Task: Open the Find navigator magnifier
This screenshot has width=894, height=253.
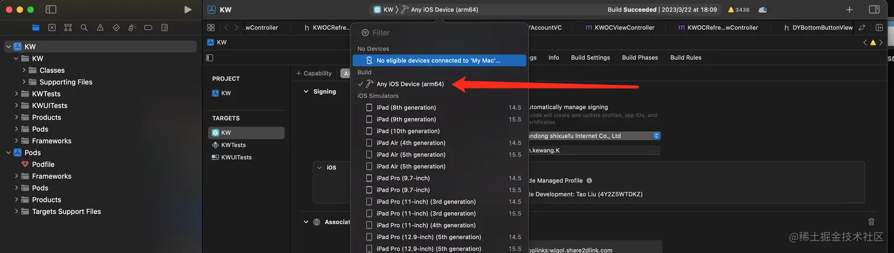Action: pos(84,28)
